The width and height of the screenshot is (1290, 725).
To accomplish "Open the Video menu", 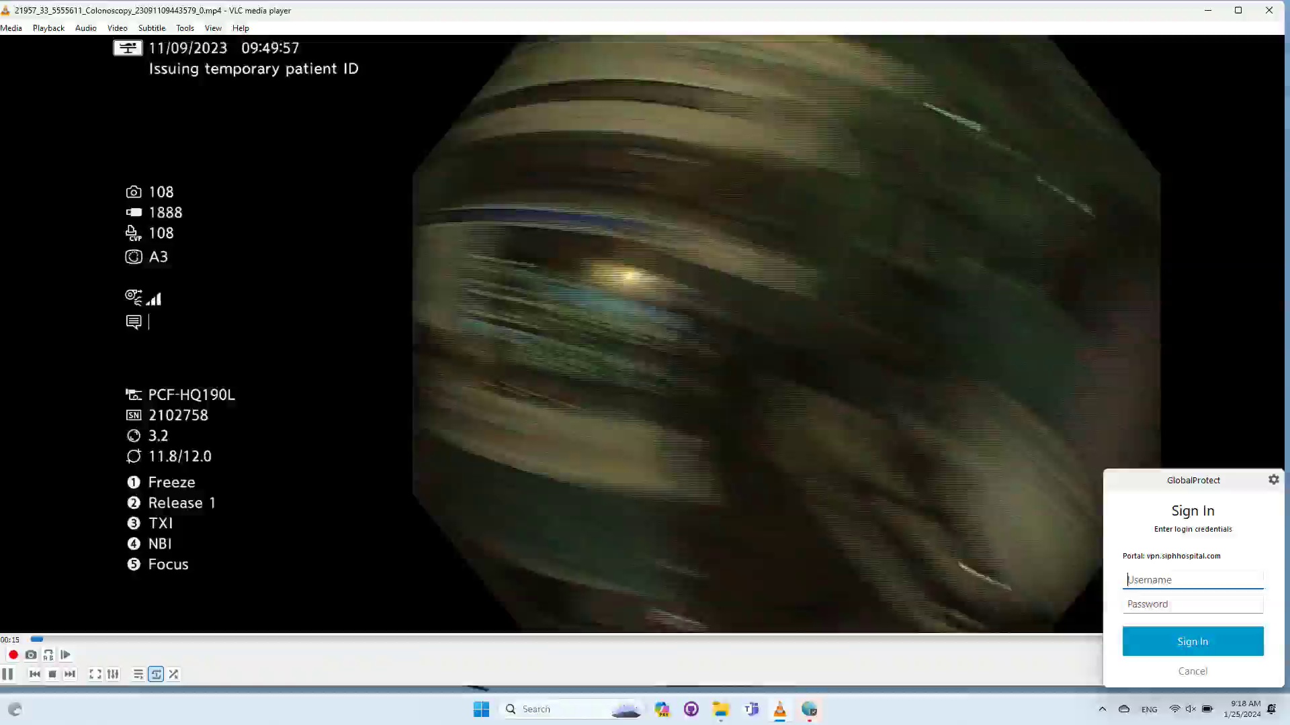I will (x=117, y=28).
